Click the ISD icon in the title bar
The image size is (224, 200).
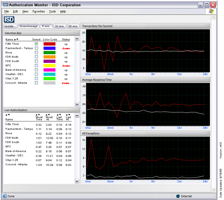click(x=5, y=5)
